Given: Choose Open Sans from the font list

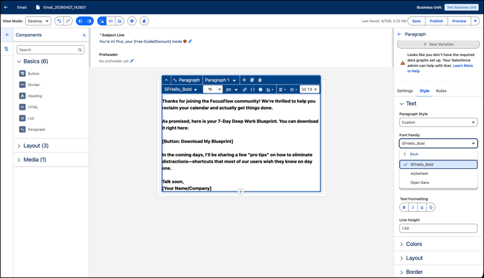Looking at the screenshot, I should coord(438,182).
